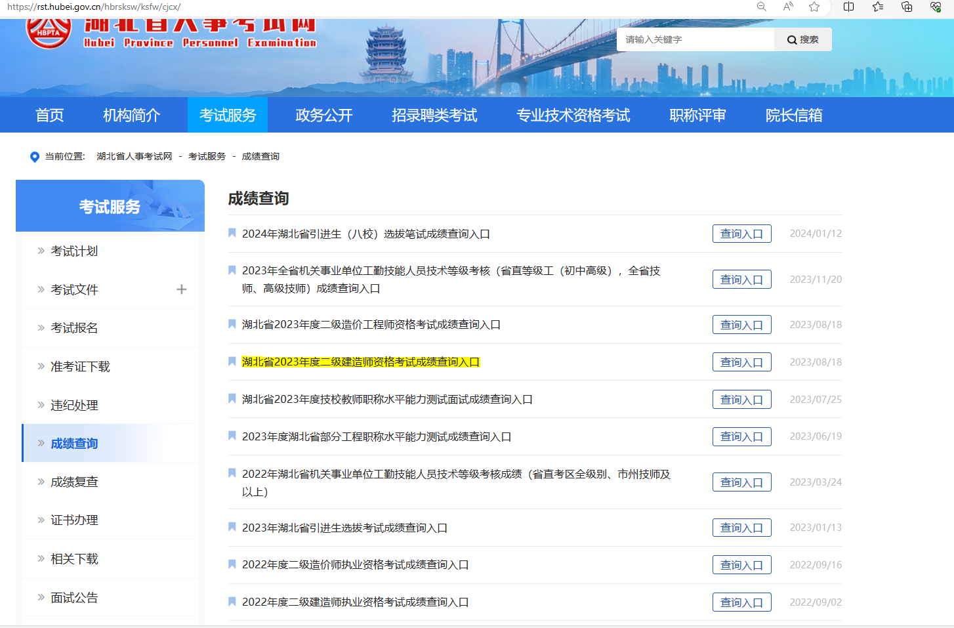Click the HBPTA site logo
This screenshot has width=954, height=628.
click(49, 31)
